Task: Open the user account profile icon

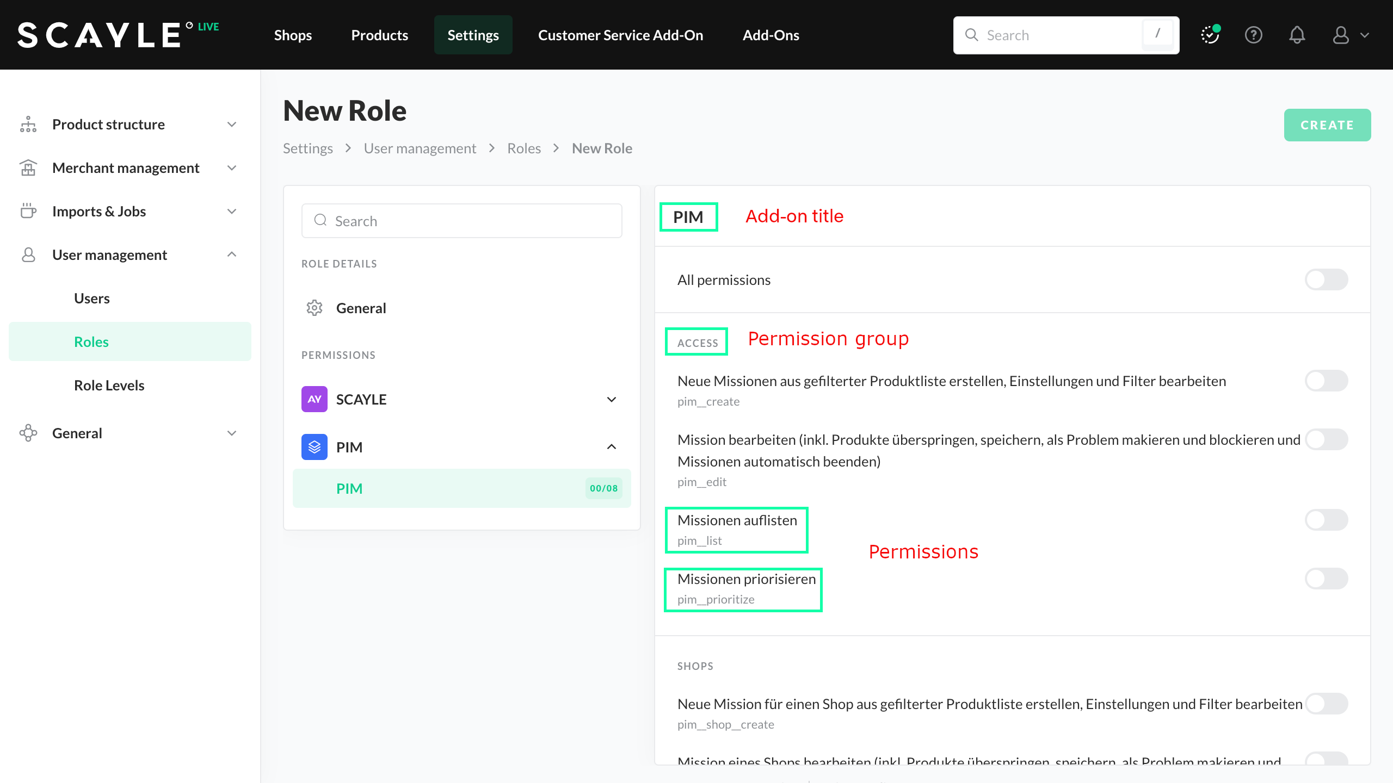Action: pos(1341,35)
